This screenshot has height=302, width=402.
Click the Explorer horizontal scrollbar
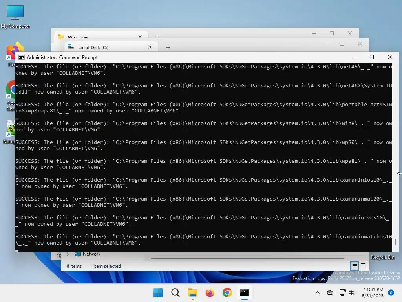pyautogui.click(x=247, y=258)
